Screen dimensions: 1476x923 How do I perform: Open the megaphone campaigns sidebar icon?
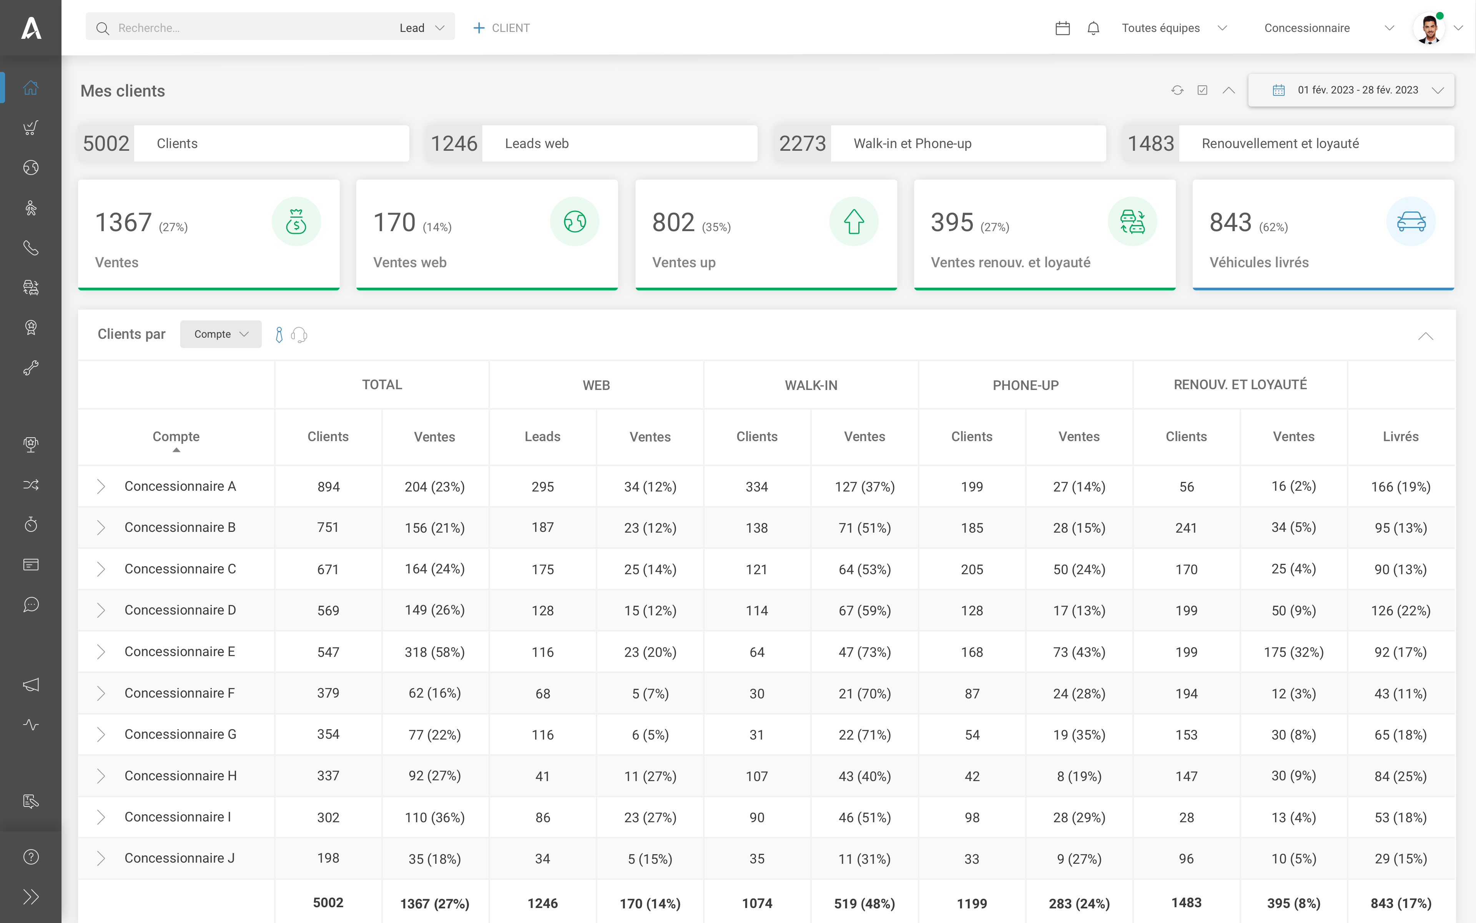click(30, 685)
